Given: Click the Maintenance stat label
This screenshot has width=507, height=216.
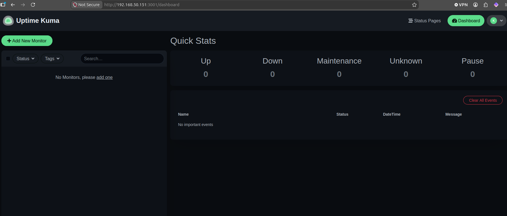Looking at the screenshot, I should point(339,61).
